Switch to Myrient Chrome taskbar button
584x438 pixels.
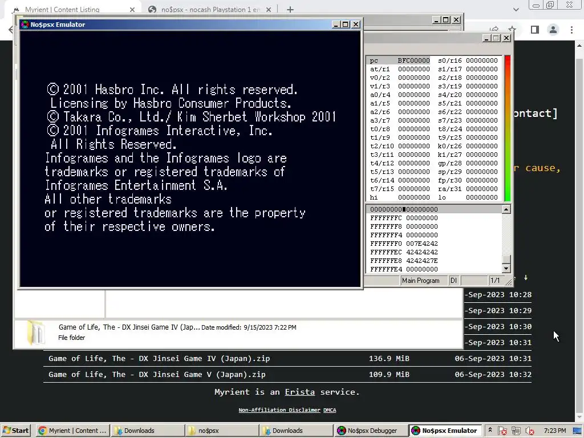73,431
